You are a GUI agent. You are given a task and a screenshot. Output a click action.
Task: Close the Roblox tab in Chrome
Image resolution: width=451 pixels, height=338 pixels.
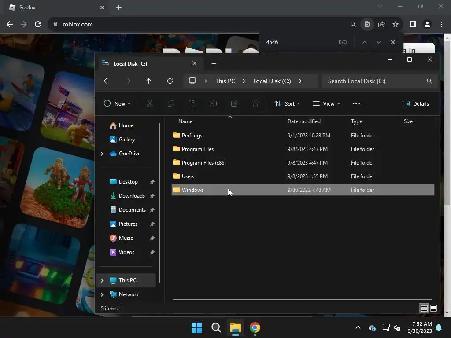tap(102, 7)
